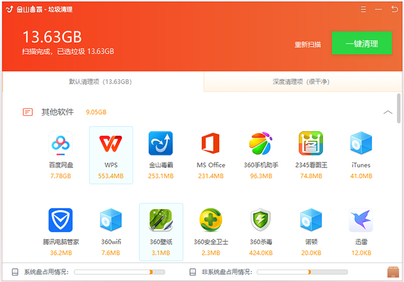Click the 非系统盘占用情况 usage bar

[x=302, y=272]
